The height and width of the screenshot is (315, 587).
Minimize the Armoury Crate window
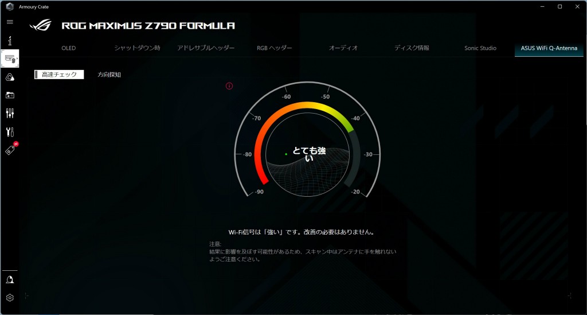[x=542, y=6]
